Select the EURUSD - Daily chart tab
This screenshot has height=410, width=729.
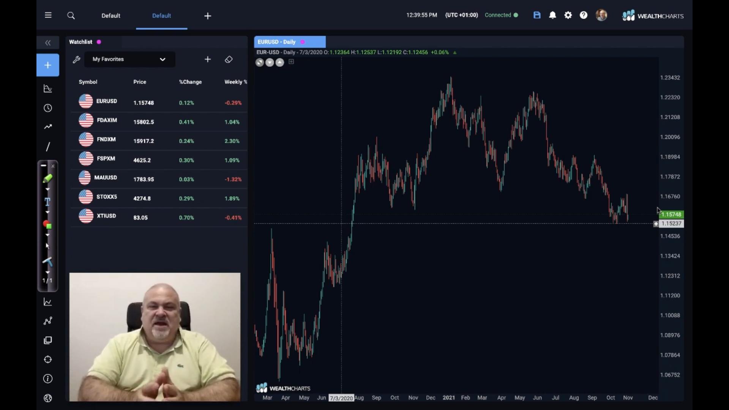pos(290,42)
